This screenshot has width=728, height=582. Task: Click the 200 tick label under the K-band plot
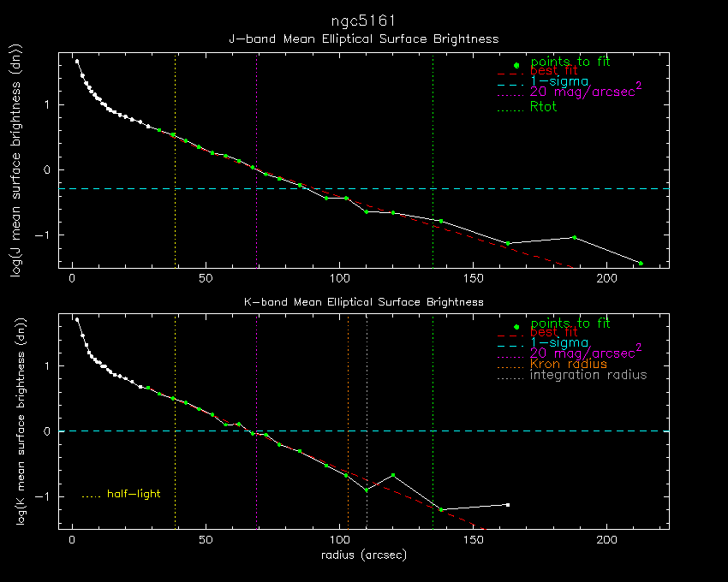[606, 542]
